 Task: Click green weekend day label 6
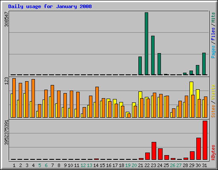point(46,165)
